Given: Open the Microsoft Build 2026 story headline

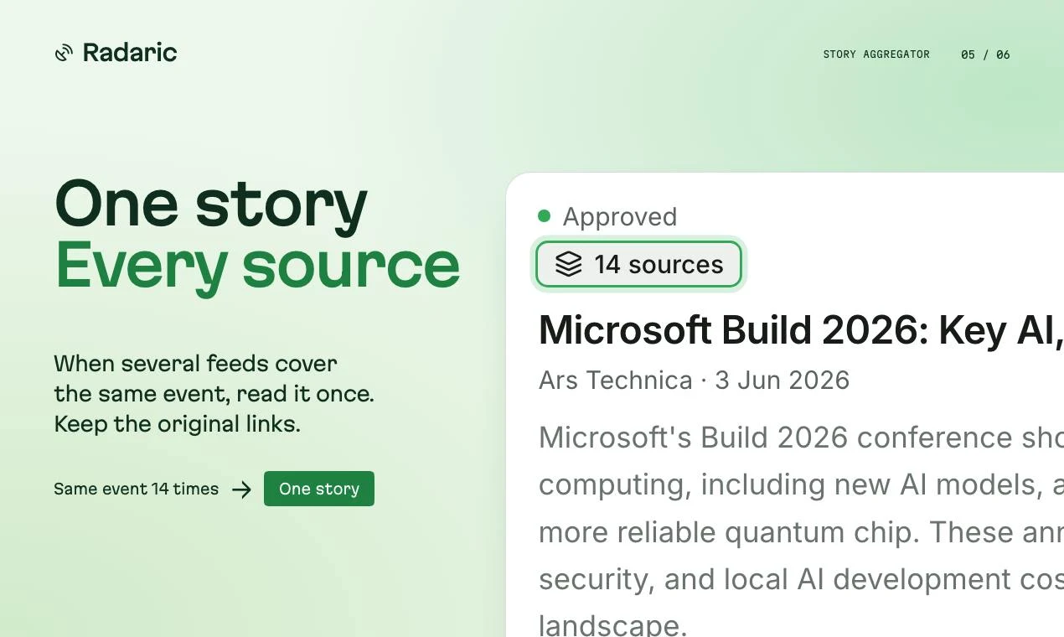Looking at the screenshot, I should click(x=801, y=330).
